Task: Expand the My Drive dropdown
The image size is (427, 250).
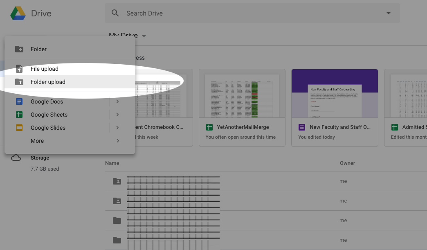Action: pyautogui.click(x=144, y=36)
